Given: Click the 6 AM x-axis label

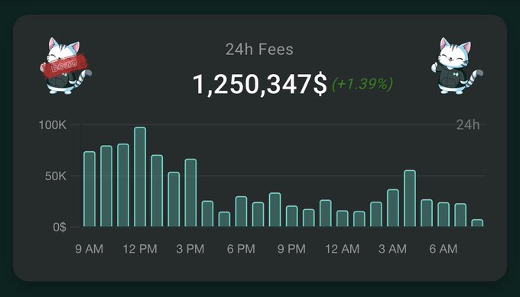Looking at the screenshot, I should coord(444,249).
